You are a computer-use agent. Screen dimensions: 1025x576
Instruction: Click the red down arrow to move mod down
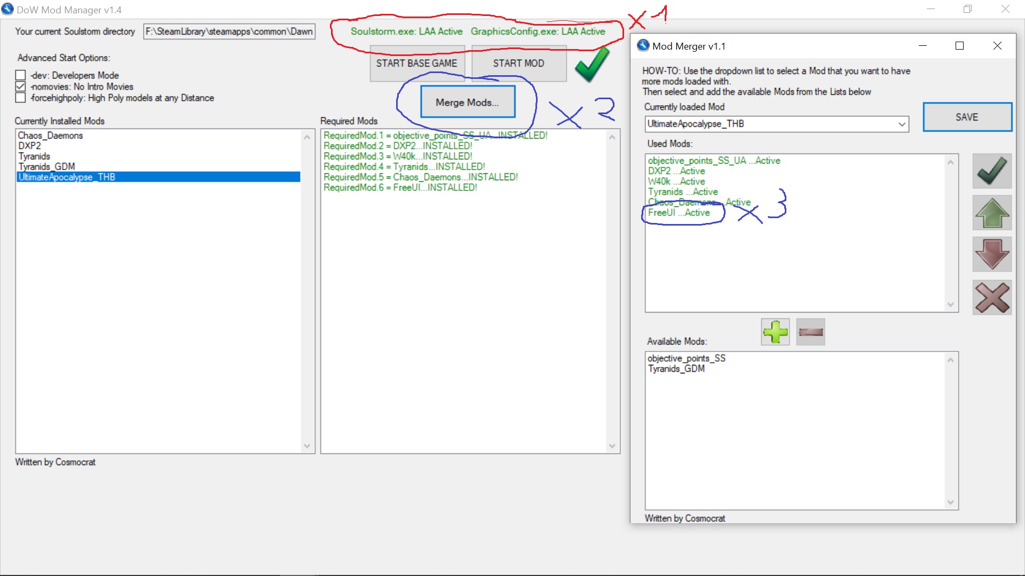pyautogui.click(x=992, y=254)
